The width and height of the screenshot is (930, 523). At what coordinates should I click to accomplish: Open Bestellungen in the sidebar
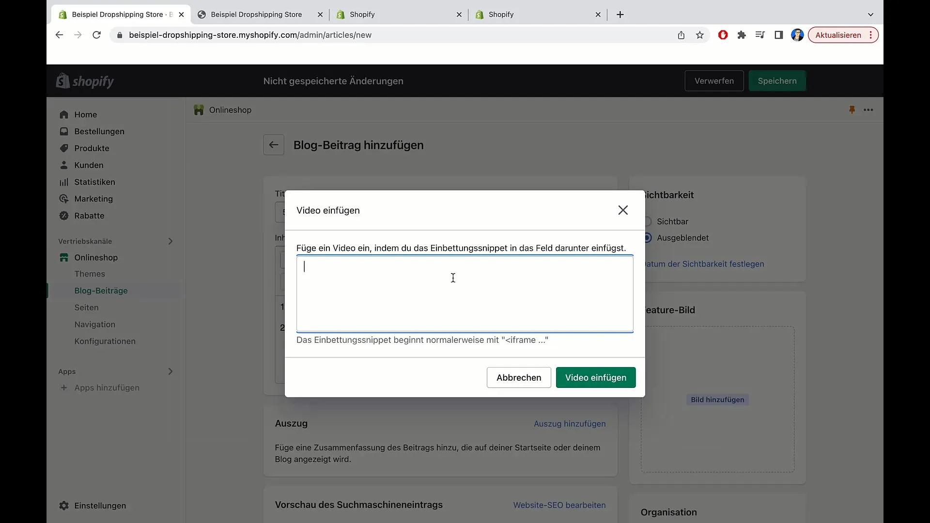(x=99, y=131)
